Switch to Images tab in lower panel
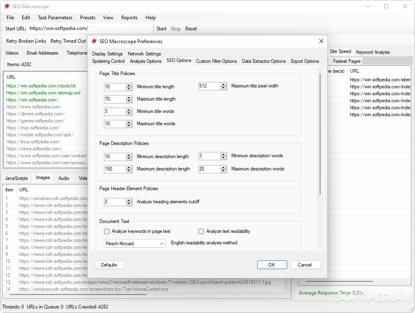The height and width of the screenshot is (313, 415). tap(43, 177)
